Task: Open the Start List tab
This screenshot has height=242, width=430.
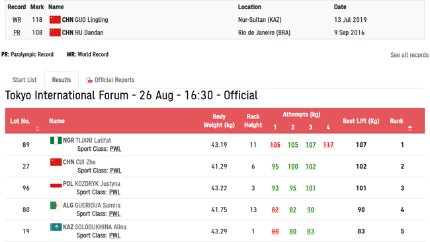Action: coord(24,80)
